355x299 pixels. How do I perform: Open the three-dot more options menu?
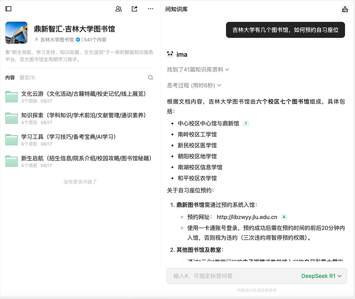(151, 9)
